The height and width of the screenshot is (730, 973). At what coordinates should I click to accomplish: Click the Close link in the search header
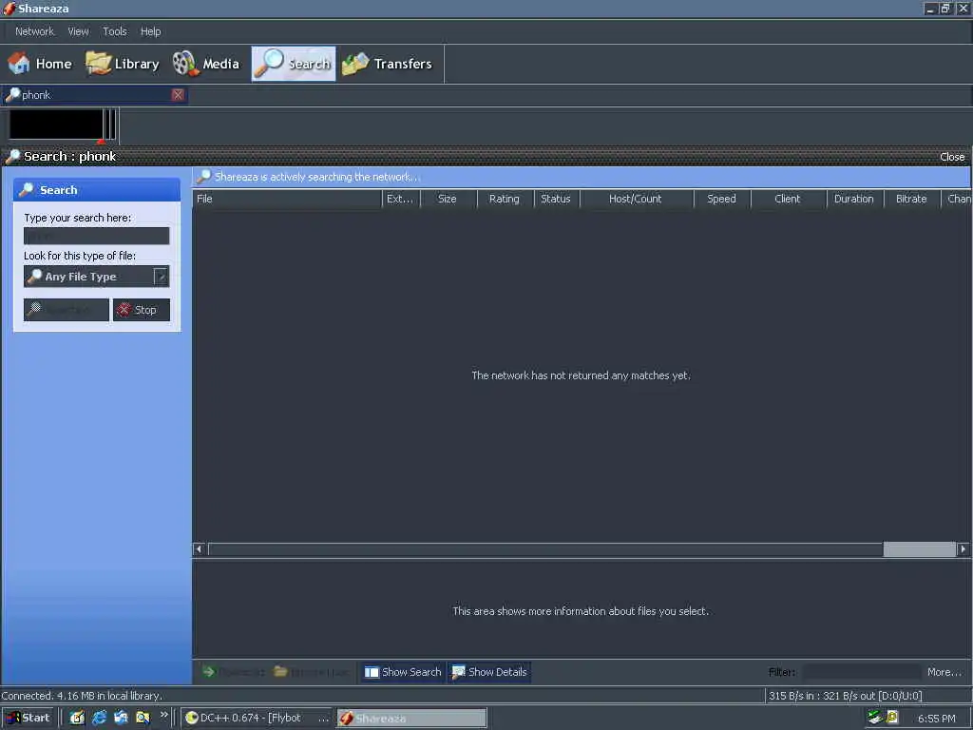click(952, 157)
